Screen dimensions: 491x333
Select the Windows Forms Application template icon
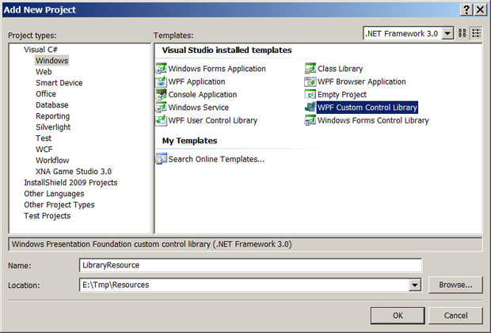[162, 69]
